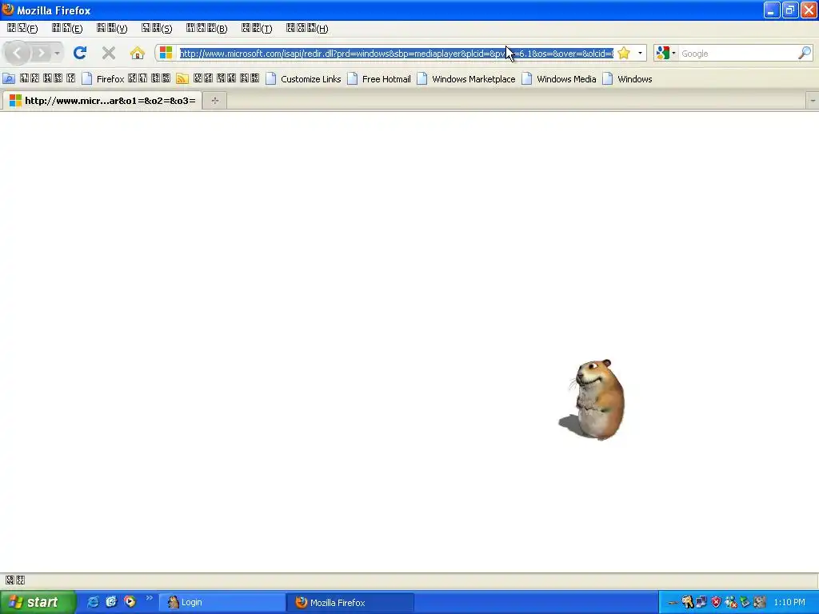The width and height of the screenshot is (819, 614).
Task: Expand hidden Quick Launch icons chevron
Action: (149, 598)
